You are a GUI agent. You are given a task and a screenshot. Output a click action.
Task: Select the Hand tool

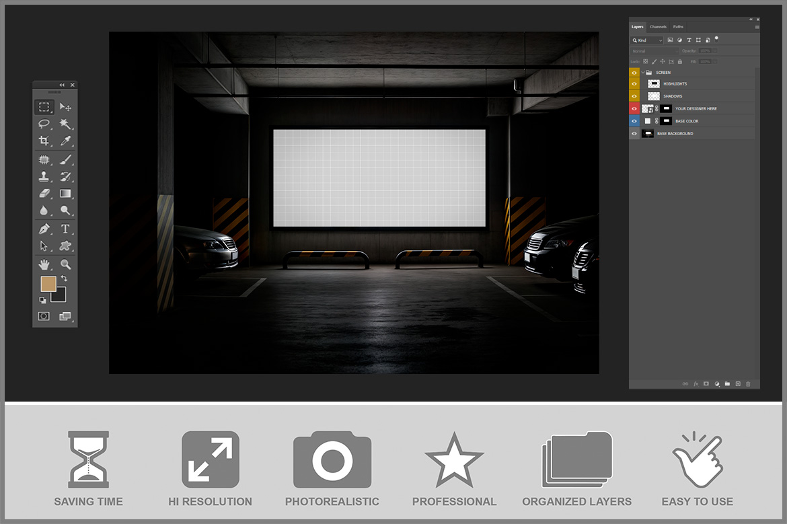(x=44, y=264)
